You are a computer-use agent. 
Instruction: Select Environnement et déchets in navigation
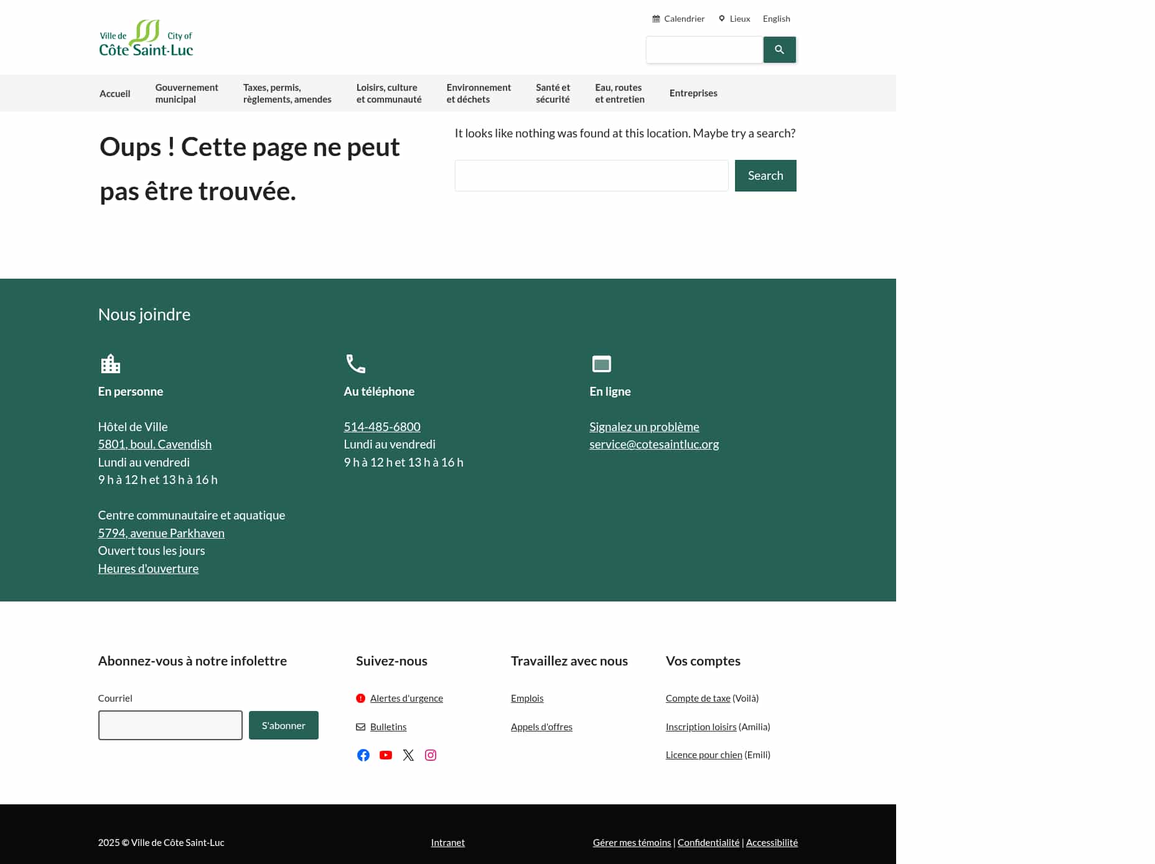click(x=478, y=93)
